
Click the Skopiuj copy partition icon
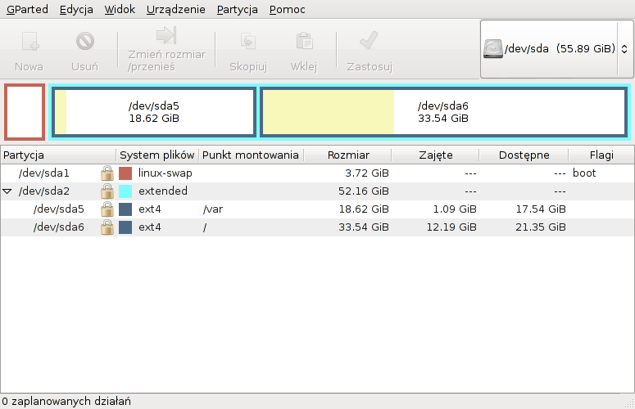(247, 41)
